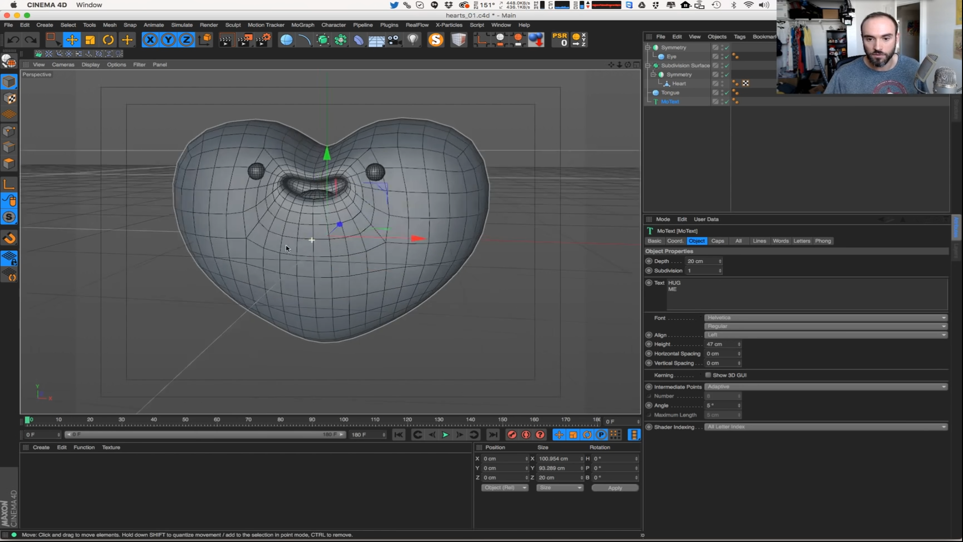
Task: Click the PSR 0 reset icon
Action: tap(560, 40)
